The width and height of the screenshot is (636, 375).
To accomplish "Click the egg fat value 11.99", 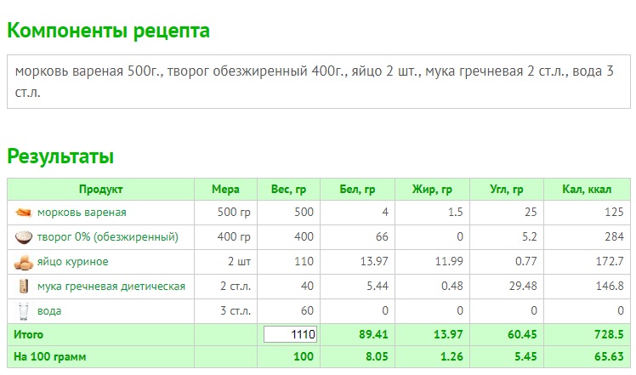I will click(x=449, y=261).
